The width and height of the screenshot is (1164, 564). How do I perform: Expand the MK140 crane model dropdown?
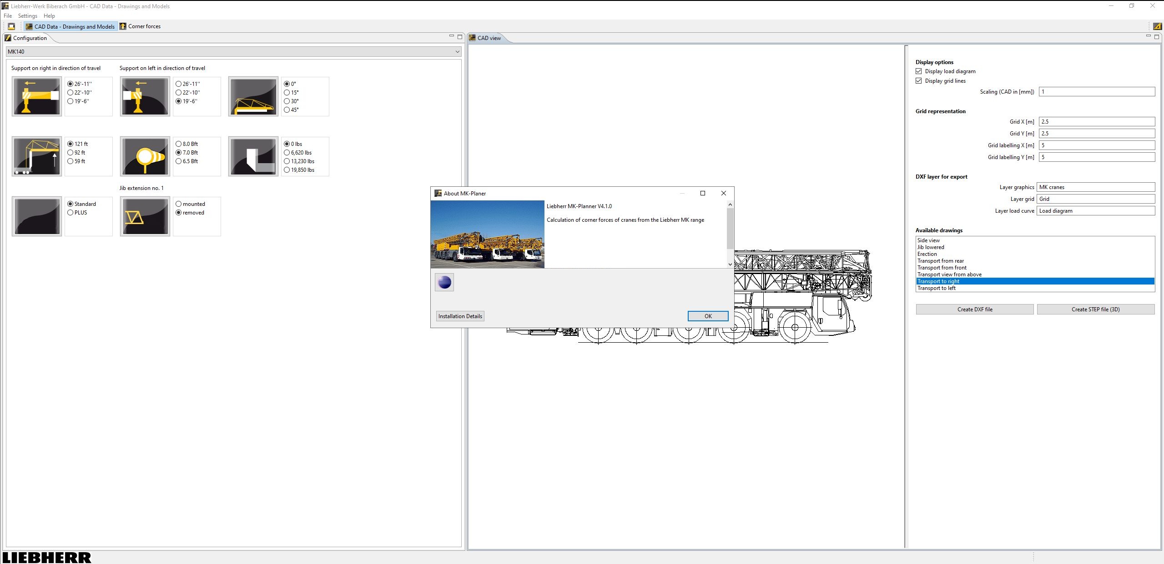(457, 51)
